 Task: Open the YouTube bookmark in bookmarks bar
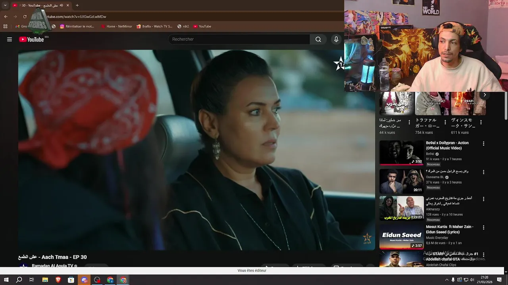click(202, 27)
